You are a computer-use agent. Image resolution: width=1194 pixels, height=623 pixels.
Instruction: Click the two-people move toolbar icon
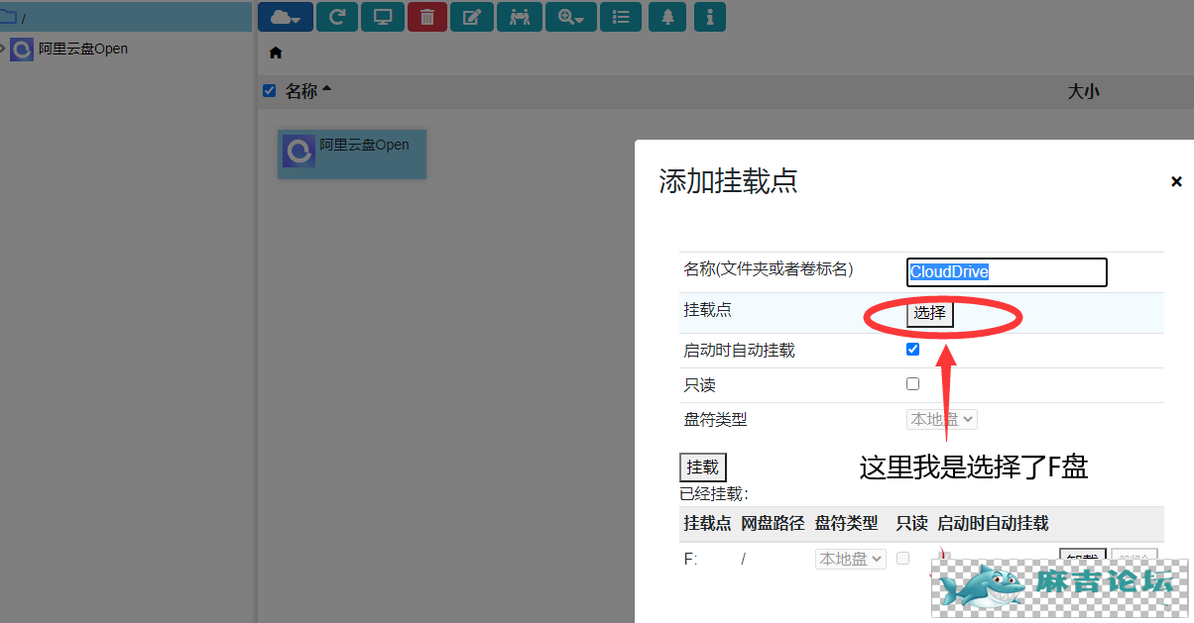519,17
